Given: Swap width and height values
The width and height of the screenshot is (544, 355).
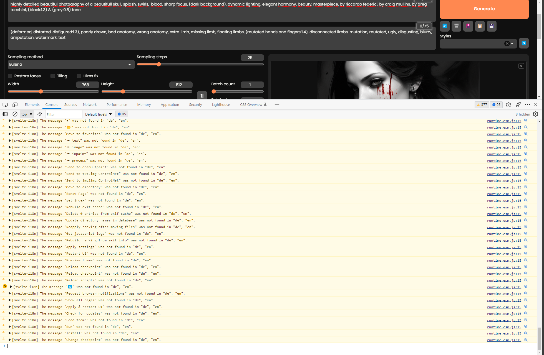Looking at the screenshot, I should 202,96.
